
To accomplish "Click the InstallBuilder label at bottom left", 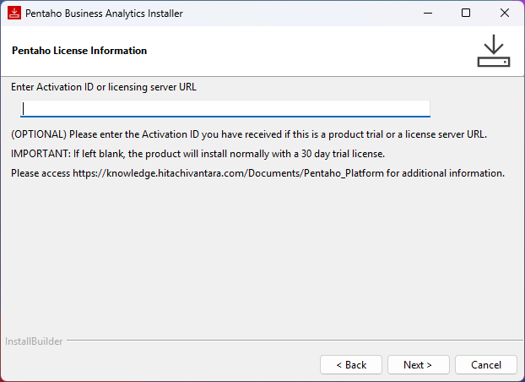I will pyautogui.click(x=33, y=341).
